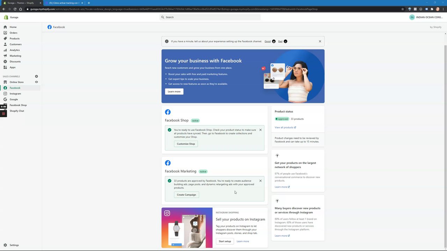Go to the Products section

coord(14,38)
